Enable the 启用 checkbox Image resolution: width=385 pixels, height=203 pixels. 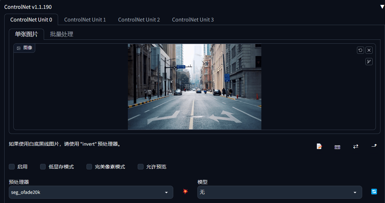click(12, 167)
